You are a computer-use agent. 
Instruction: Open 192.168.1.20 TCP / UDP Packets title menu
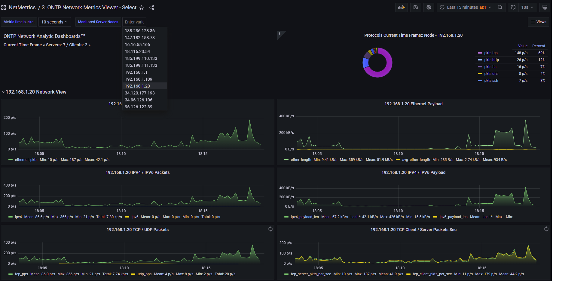(138, 230)
